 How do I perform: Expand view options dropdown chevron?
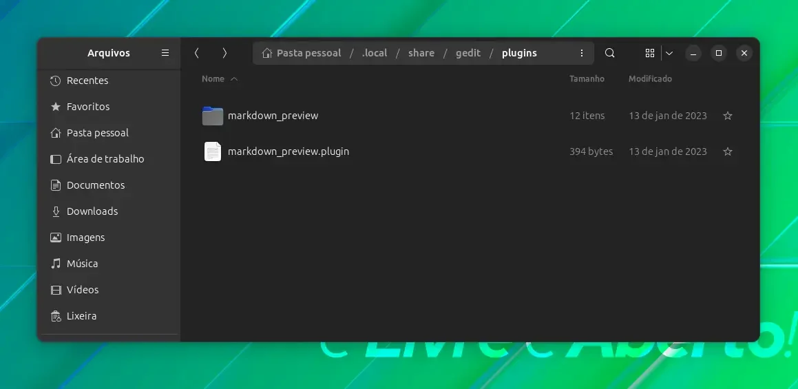[x=669, y=53]
